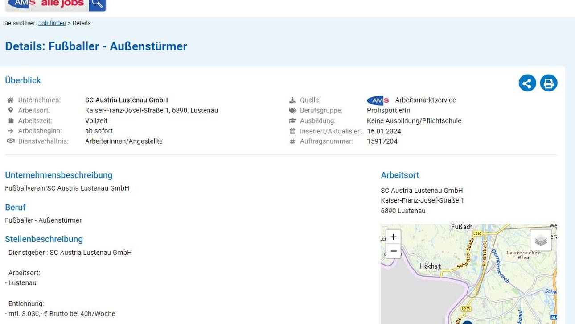Share this job posting
The image size is (575, 324).
(x=527, y=83)
